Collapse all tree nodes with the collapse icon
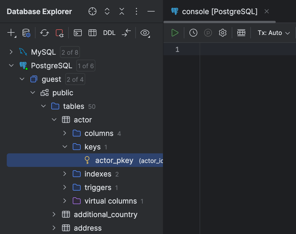Image resolution: width=296 pixels, height=234 pixels. pos(122,12)
